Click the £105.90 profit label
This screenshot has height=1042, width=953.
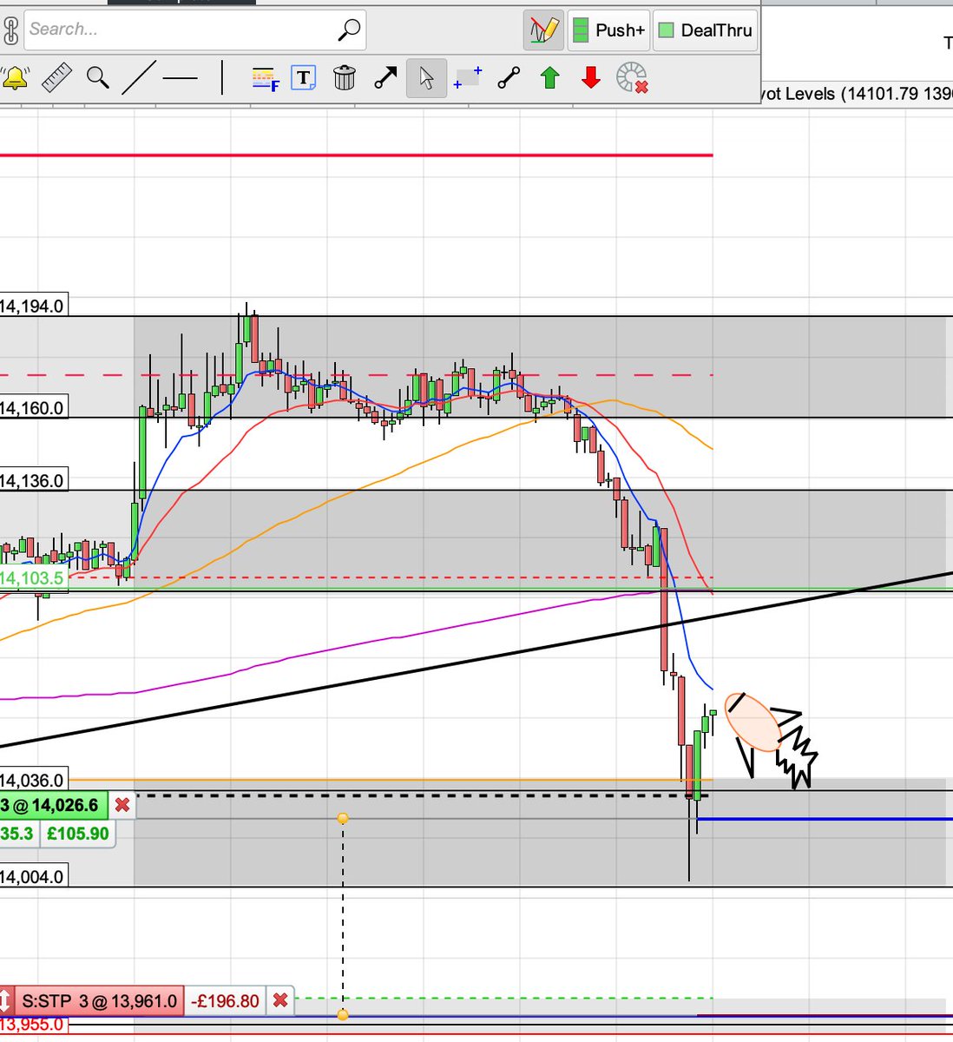[x=77, y=834]
